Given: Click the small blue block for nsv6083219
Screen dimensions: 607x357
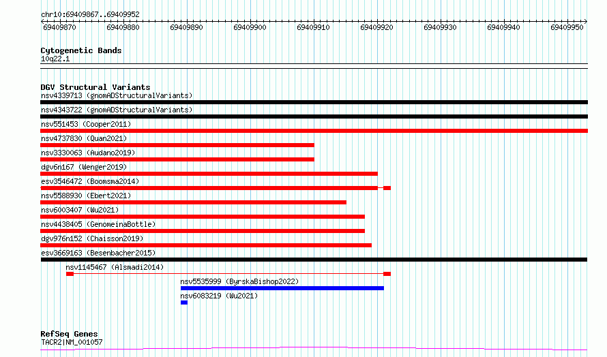Looking at the screenshot, I should tap(184, 302).
